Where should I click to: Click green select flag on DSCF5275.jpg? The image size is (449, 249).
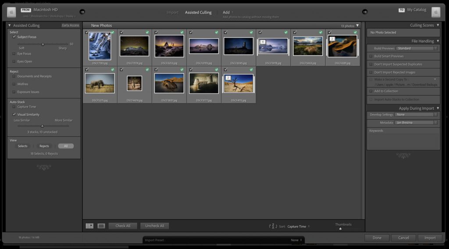click(113, 70)
